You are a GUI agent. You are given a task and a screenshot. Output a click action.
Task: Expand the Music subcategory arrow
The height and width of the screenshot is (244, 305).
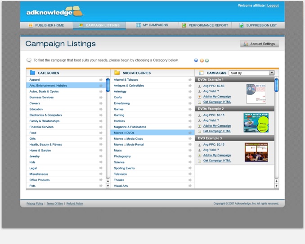(x=190, y=150)
